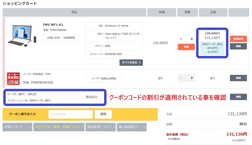The image size is (252, 145).
Task: Click the クーポン番号 : SPLSJ text
Action: 22,94
